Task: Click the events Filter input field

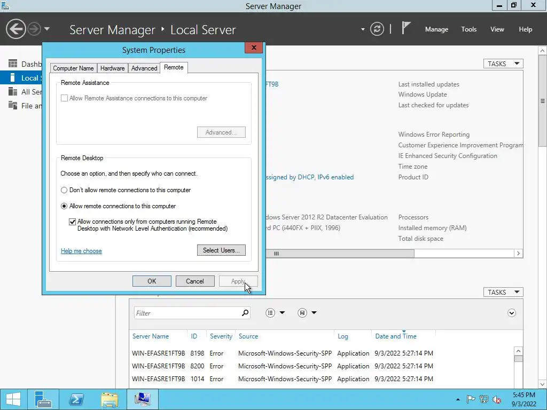Action: 187,313
